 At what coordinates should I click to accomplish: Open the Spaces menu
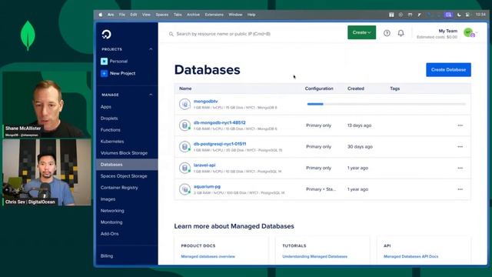[162, 15]
